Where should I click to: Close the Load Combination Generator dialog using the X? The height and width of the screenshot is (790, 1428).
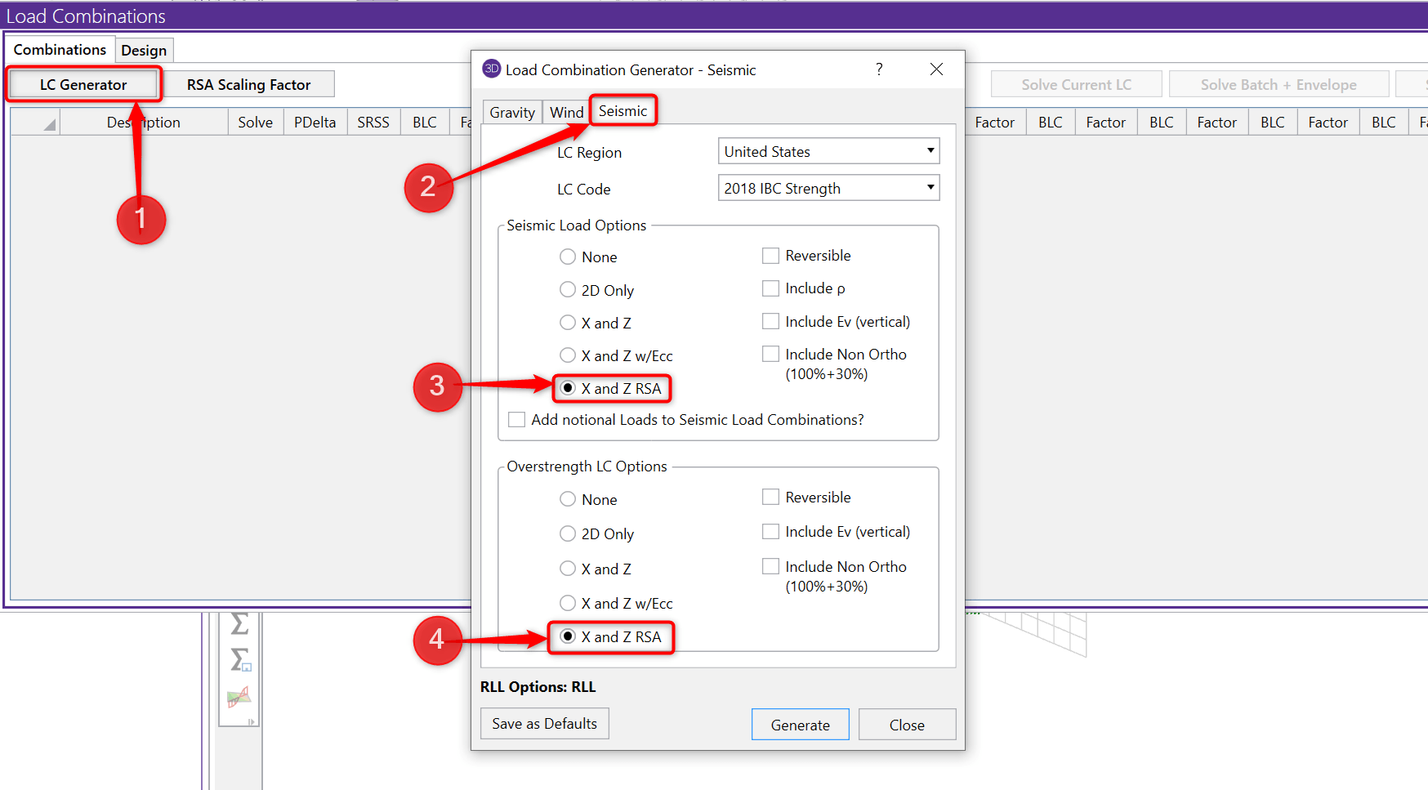coord(936,69)
